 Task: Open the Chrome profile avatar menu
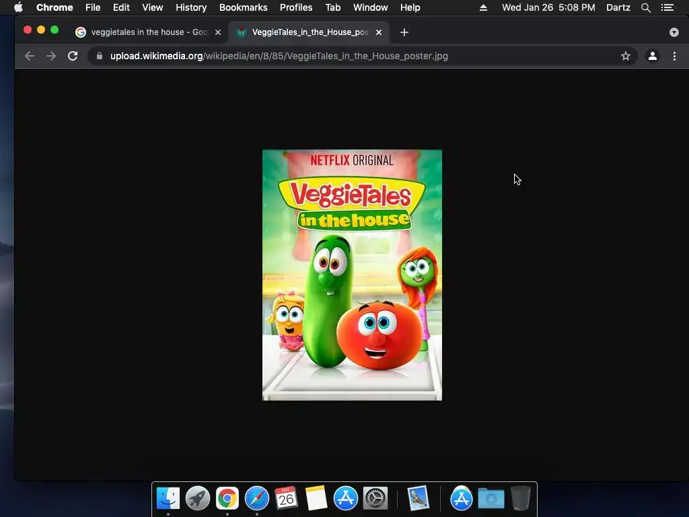653,56
